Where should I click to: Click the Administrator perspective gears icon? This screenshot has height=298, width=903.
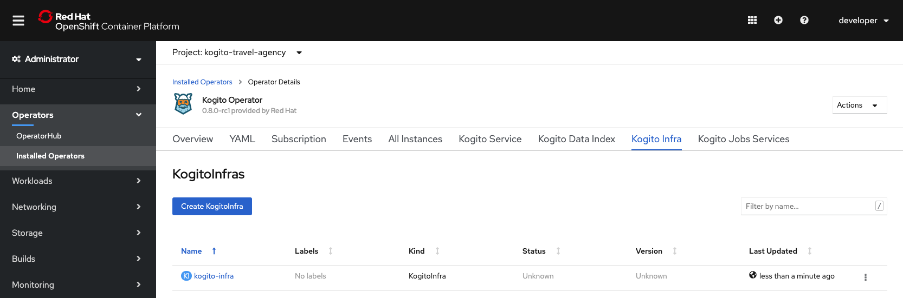[16, 59]
